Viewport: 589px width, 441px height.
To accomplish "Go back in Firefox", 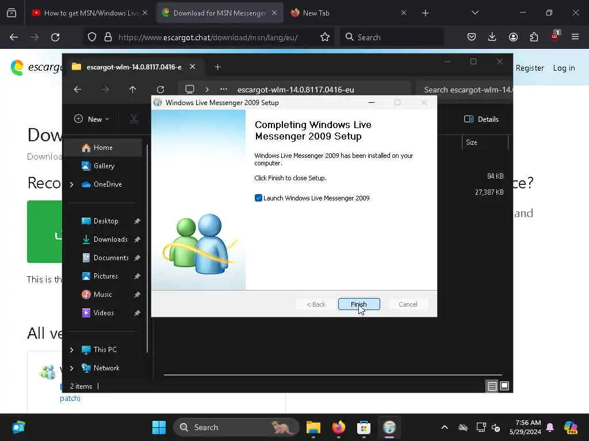I will (x=14, y=37).
